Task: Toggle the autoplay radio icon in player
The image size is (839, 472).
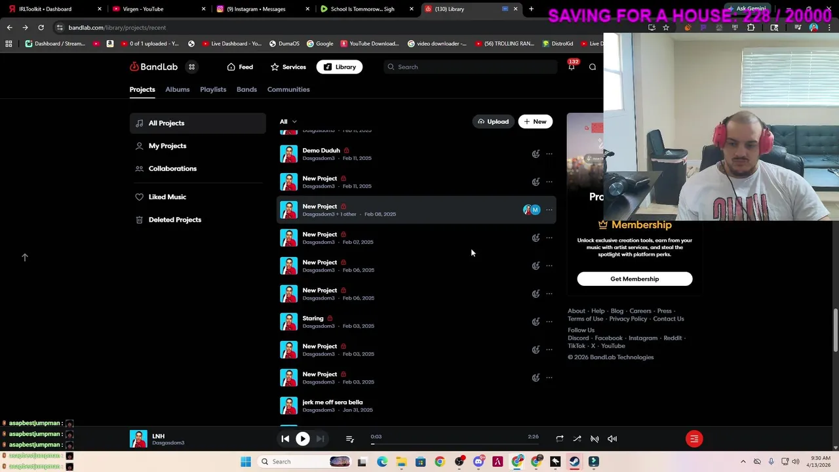Action: (595, 439)
